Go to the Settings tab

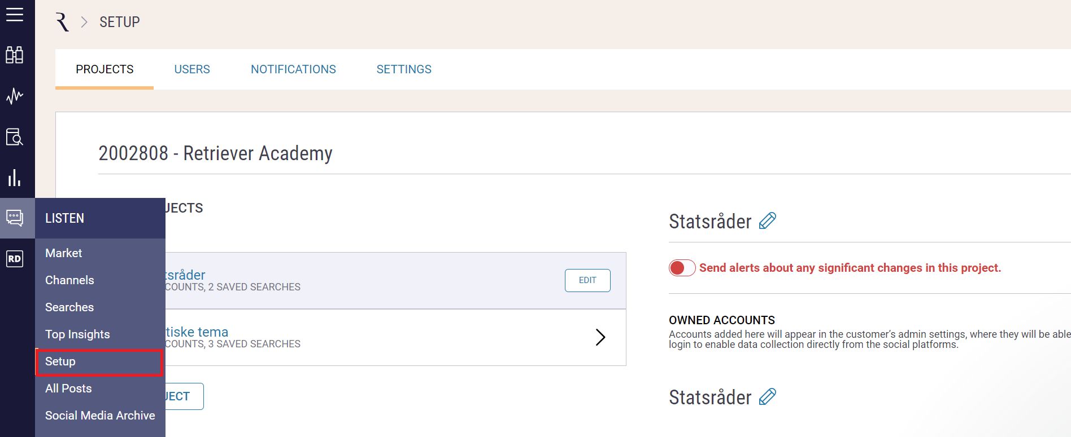tap(404, 69)
